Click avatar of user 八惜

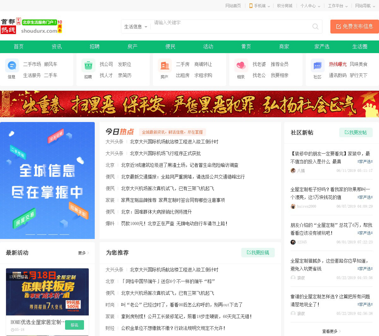click(x=293, y=171)
